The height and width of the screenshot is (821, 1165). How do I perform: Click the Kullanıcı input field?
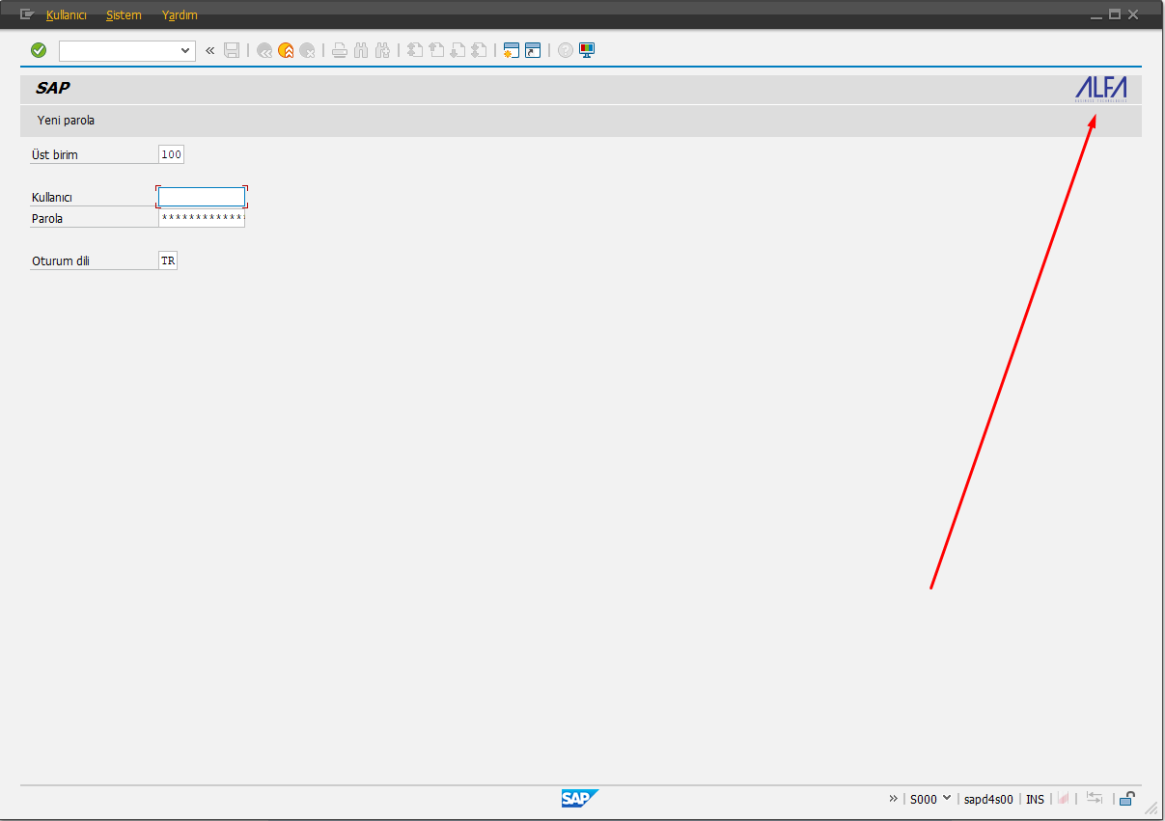[x=202, y=197]
